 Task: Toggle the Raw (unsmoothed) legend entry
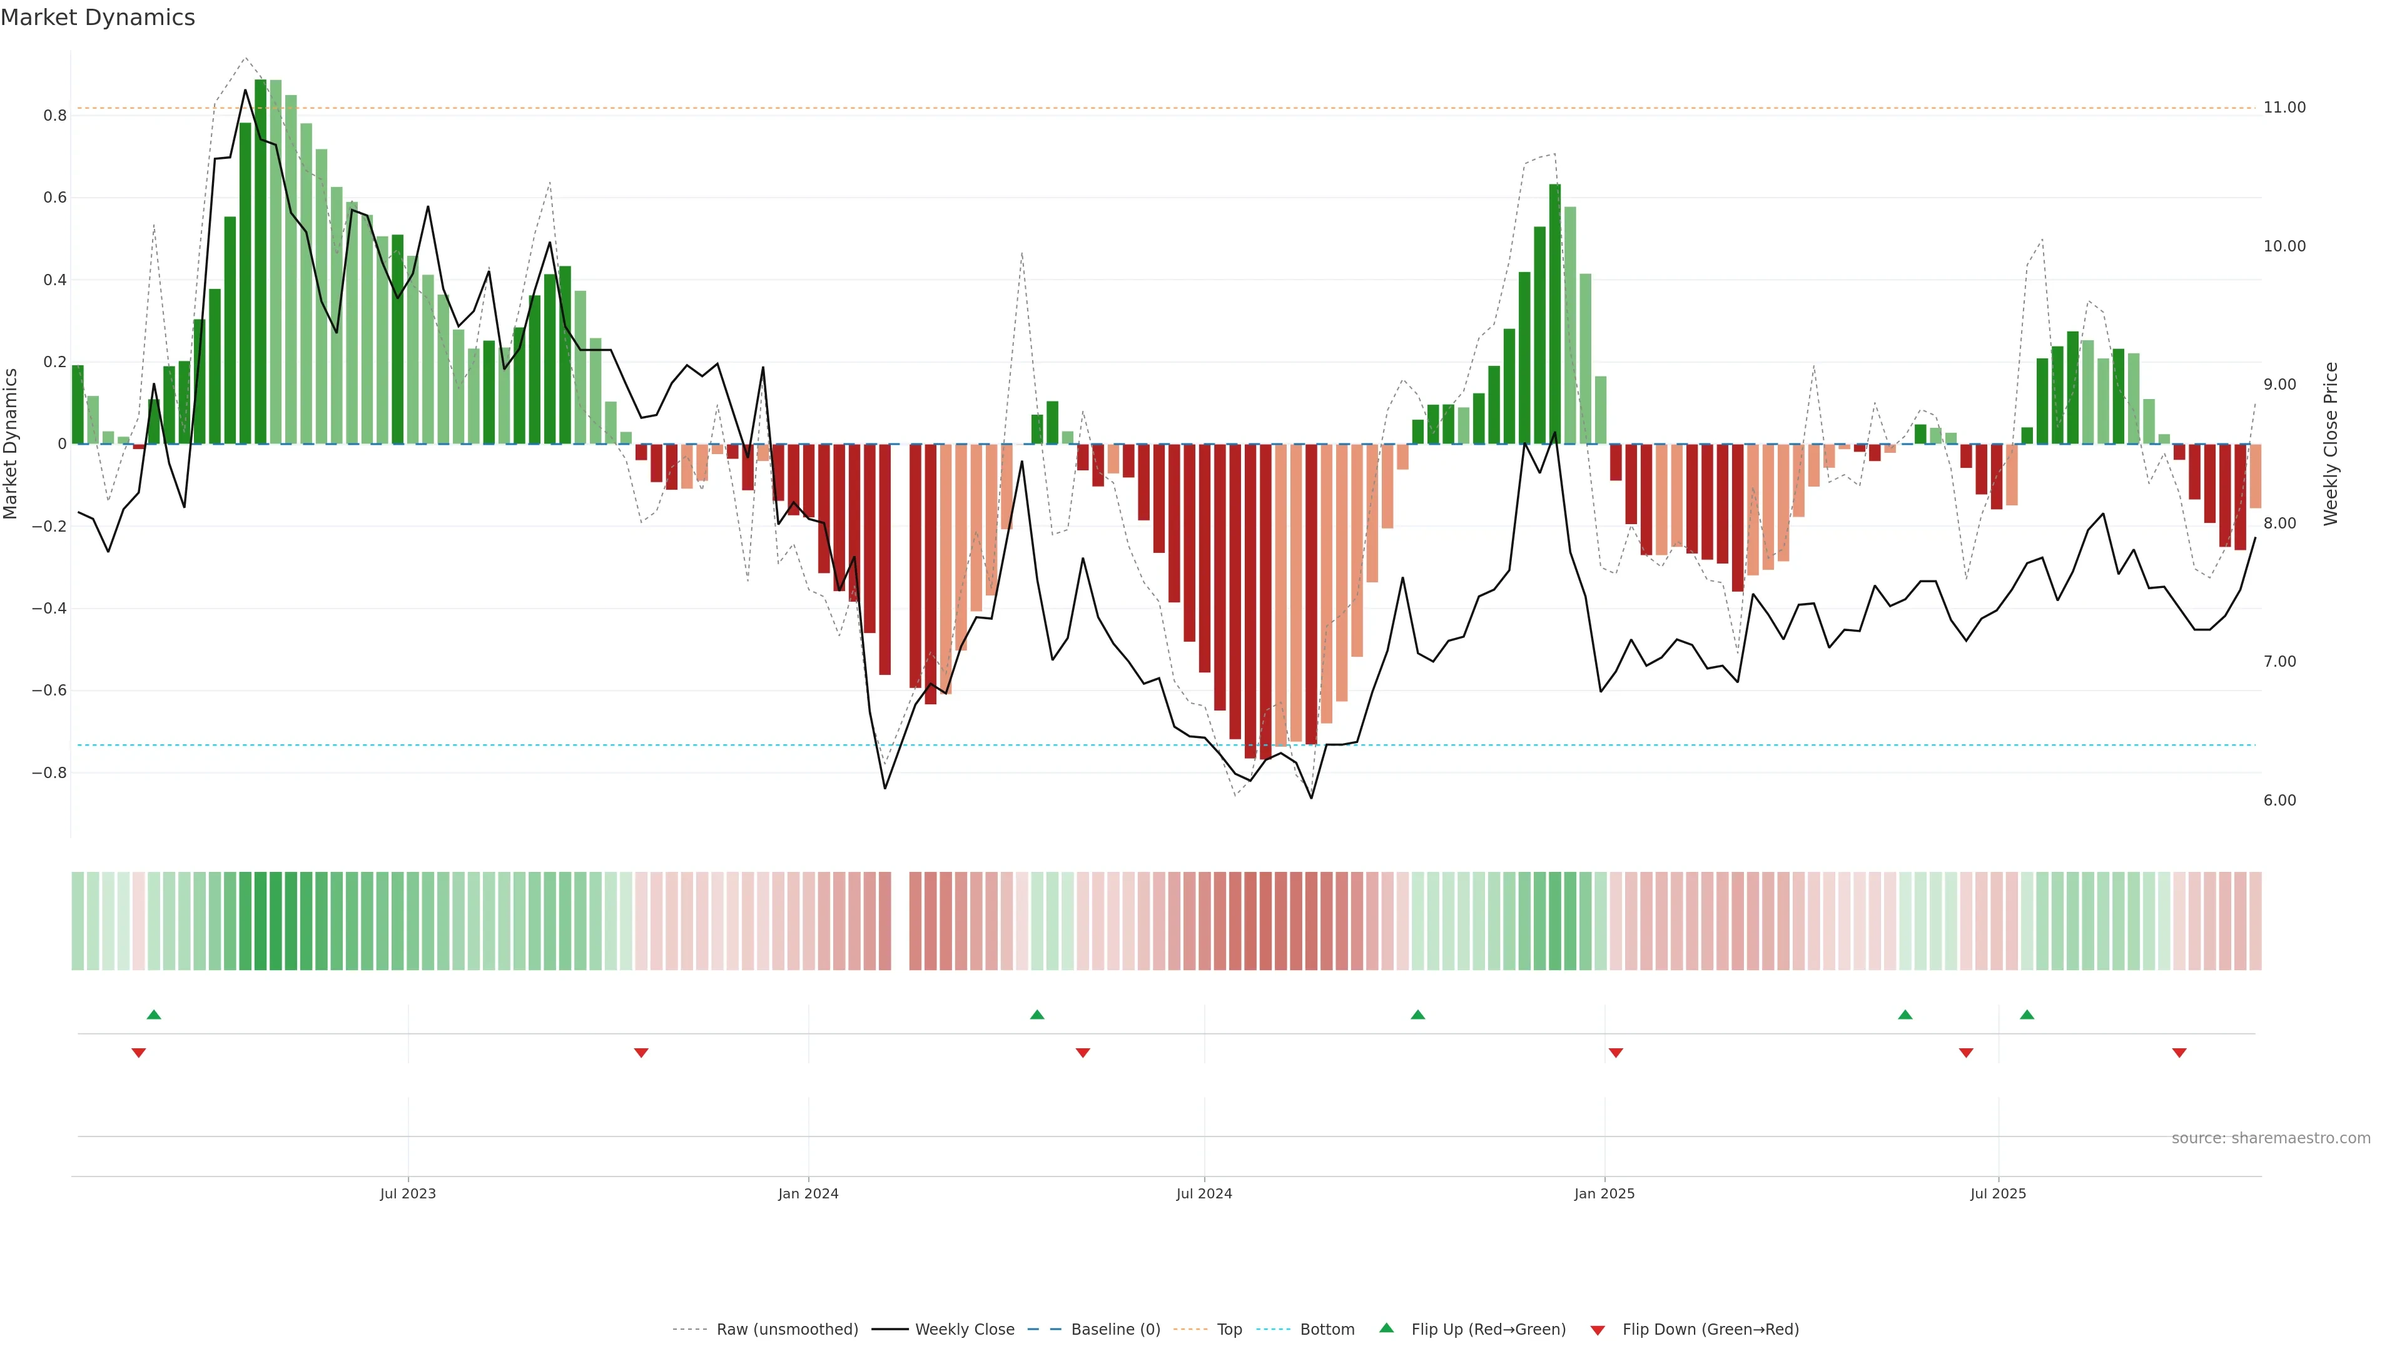point(787,1328)
